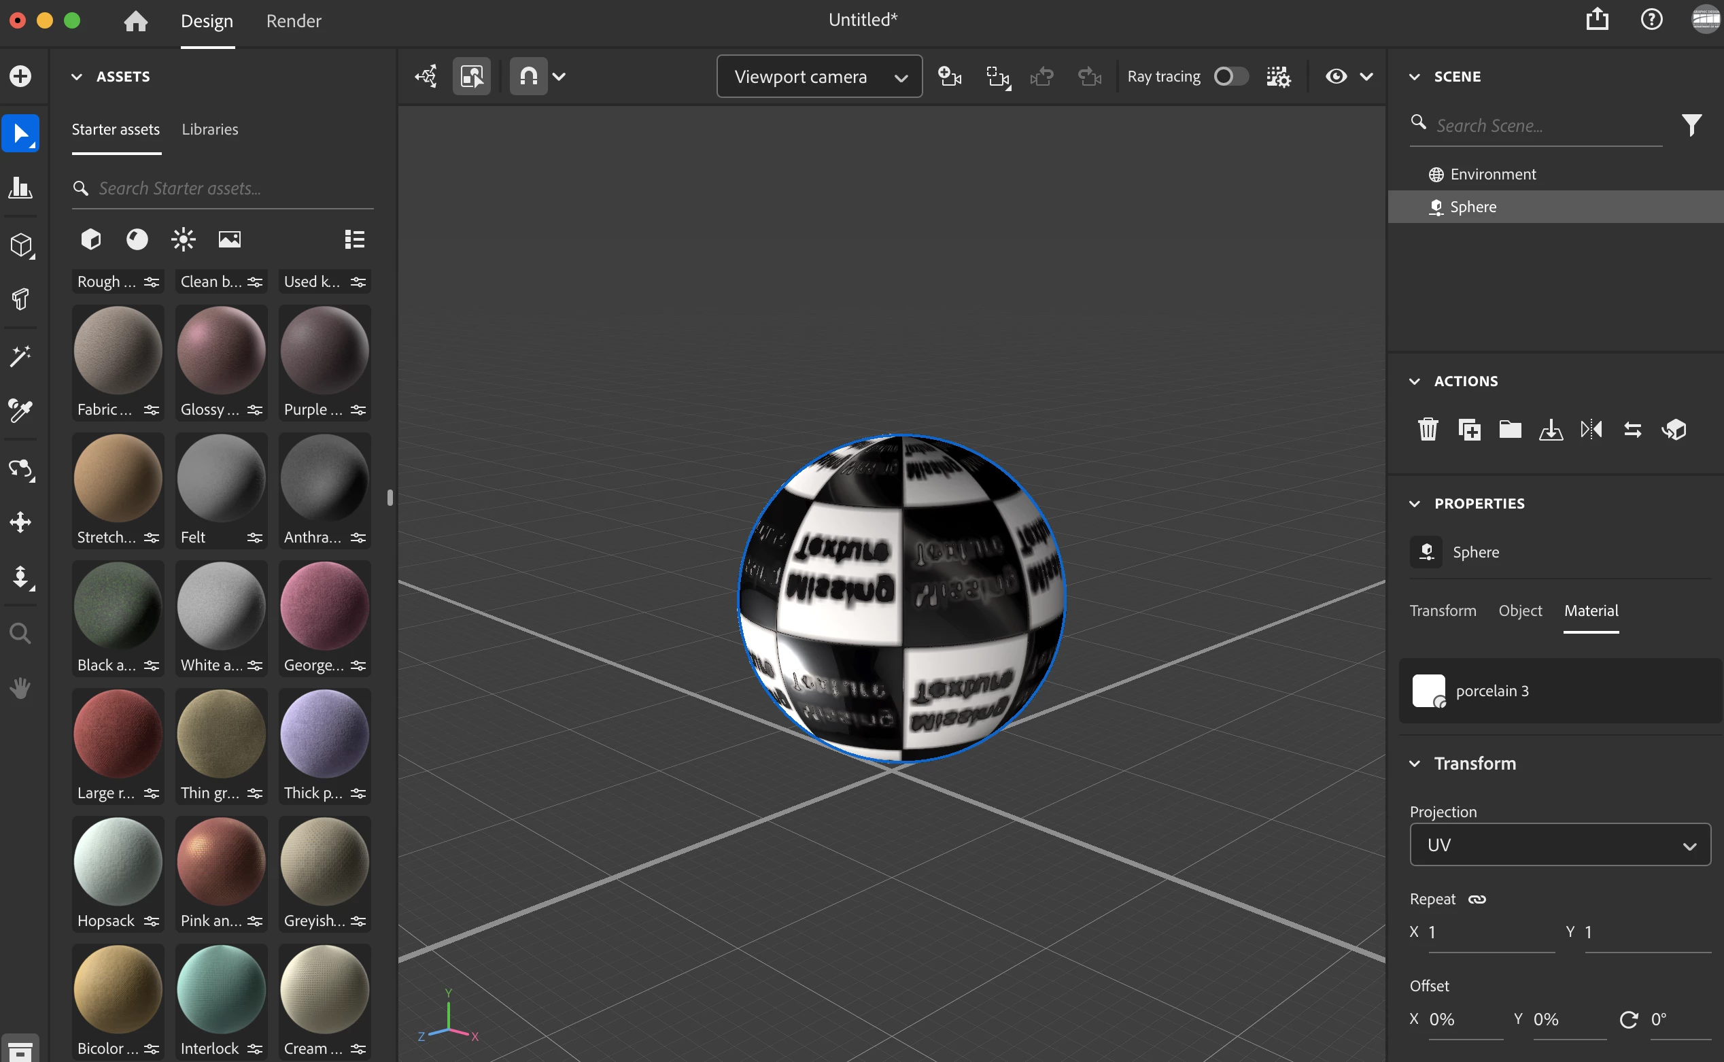Select the Eyedropper sampler tool
This screenshot has height=1062, width=1724.
(20, 411)
